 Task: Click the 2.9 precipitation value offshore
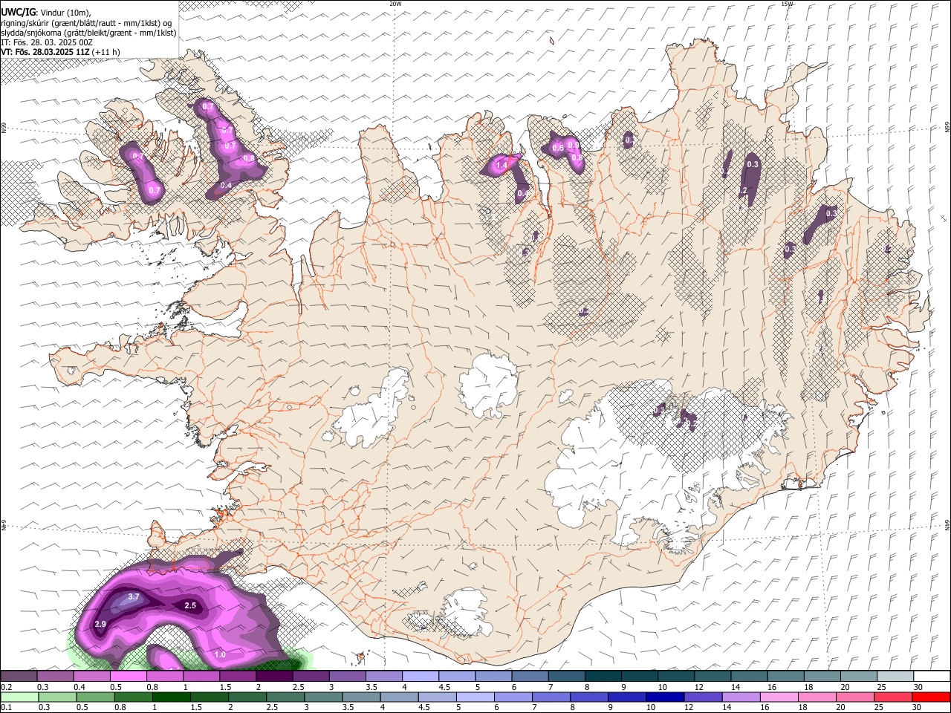[x=101, y=625]
